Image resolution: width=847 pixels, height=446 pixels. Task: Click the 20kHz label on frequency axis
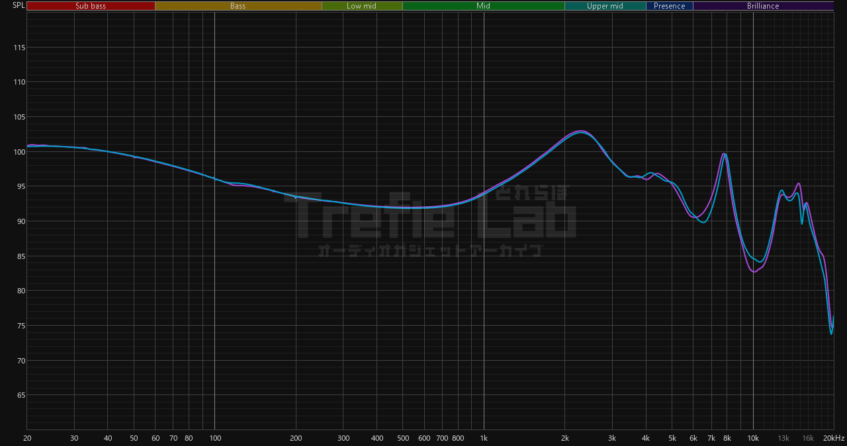click(833, 438)
